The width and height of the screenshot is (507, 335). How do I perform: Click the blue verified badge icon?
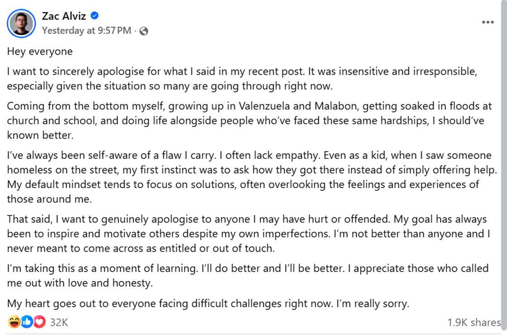tap(95, 15)
